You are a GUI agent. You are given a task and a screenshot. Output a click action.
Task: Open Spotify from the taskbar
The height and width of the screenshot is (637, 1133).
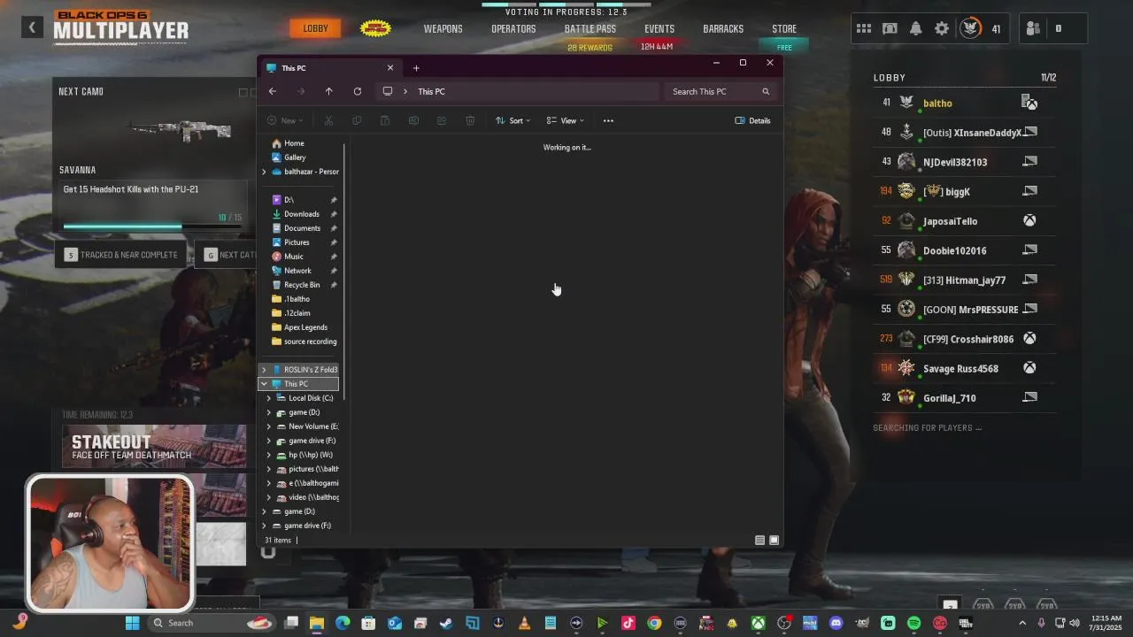pyautogui.click(x=914, y=623)
